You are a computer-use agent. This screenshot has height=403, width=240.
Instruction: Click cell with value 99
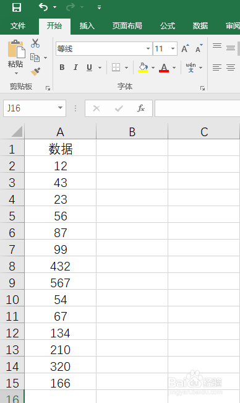61,249
